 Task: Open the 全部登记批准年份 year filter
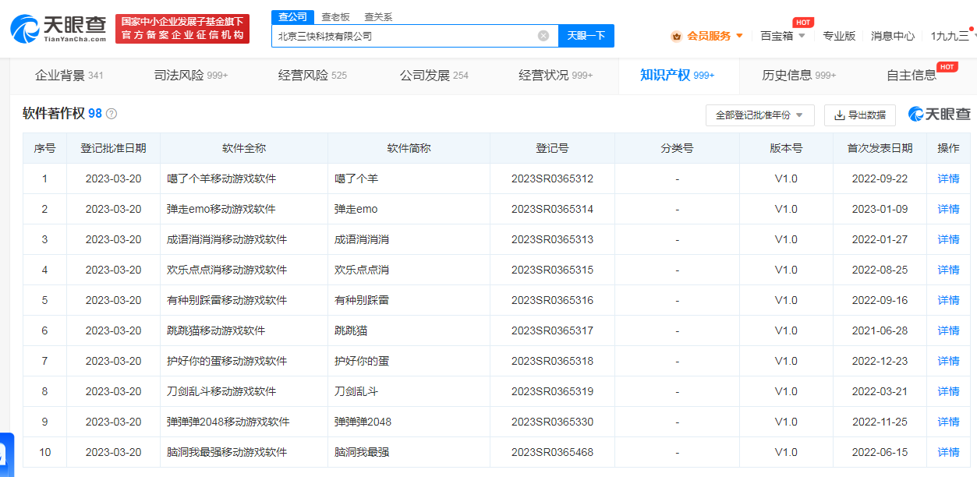tap(760, 115)
